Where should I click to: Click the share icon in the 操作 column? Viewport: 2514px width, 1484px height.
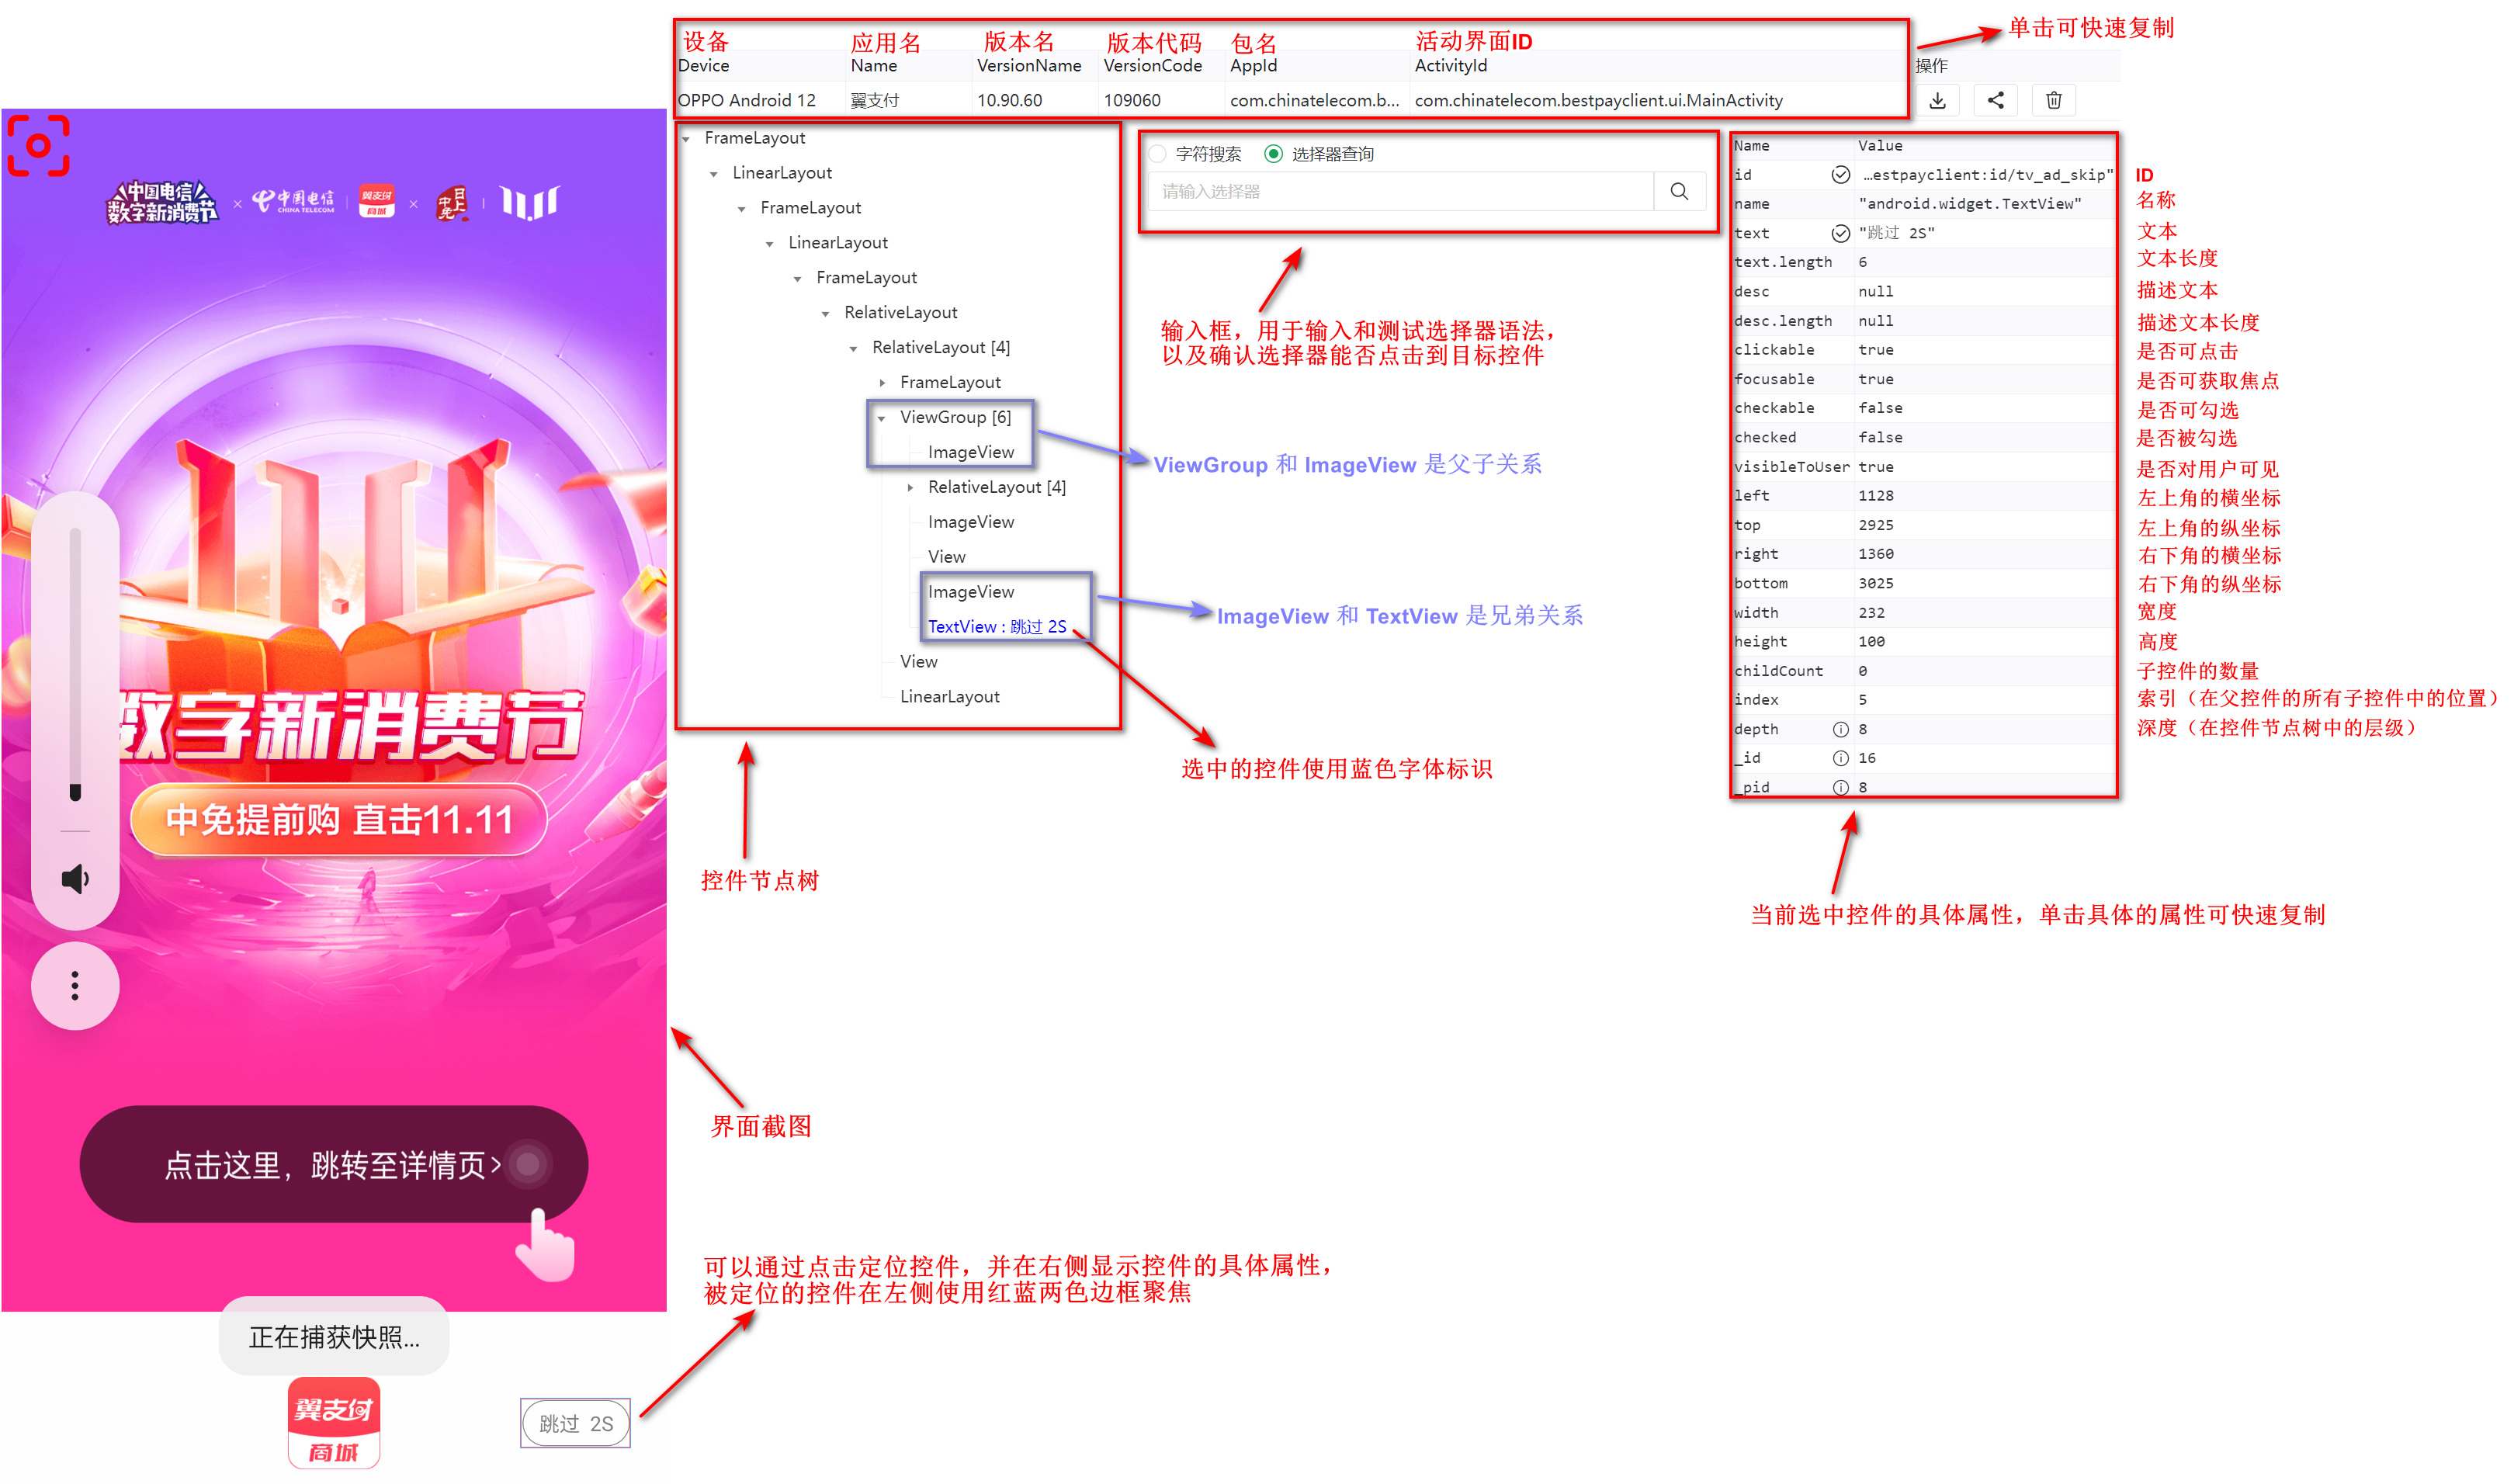click(x=1996, y=99)
